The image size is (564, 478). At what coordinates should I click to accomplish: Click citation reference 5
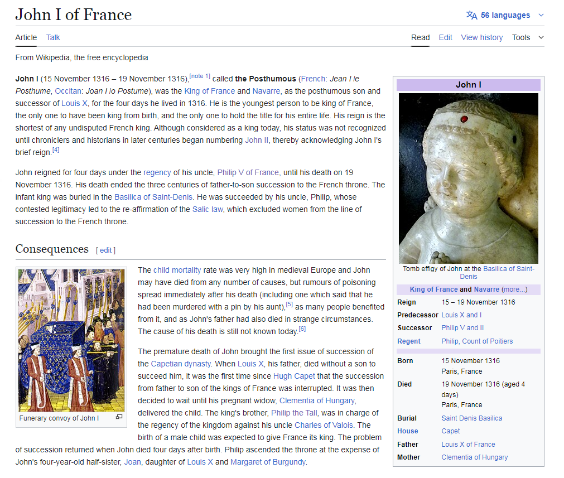pyautogui.click(x=289, y=305)
